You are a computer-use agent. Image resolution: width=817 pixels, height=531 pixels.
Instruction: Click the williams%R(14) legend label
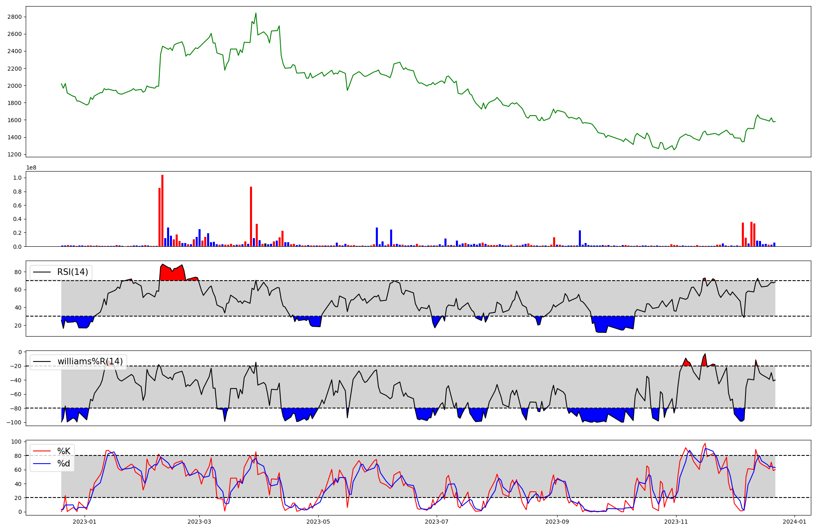click(x=90, y=361)
